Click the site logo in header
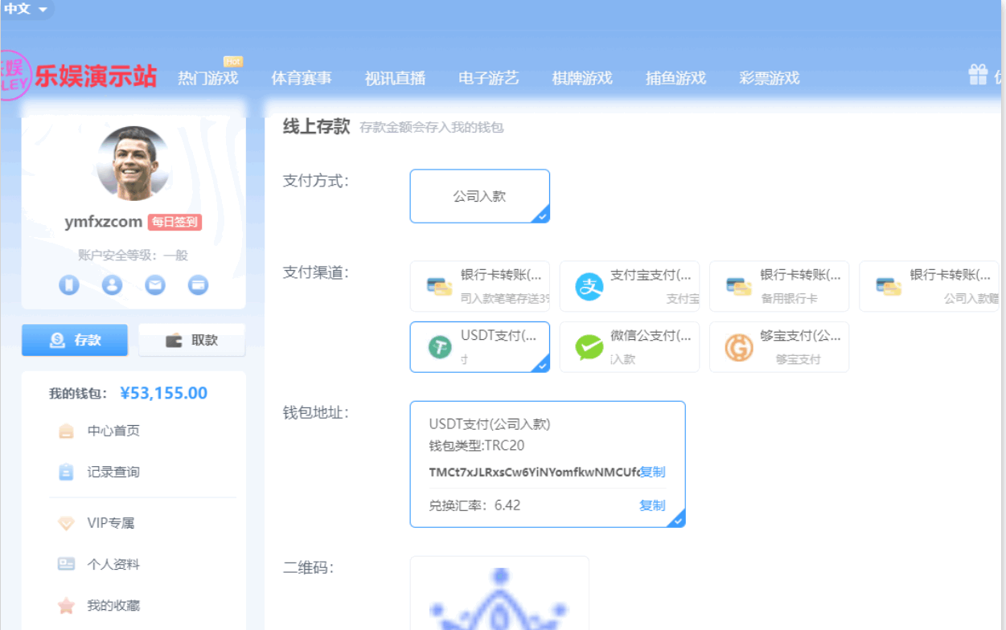The width and height of the screenshot is (1006, 630). tap(79, 76)
